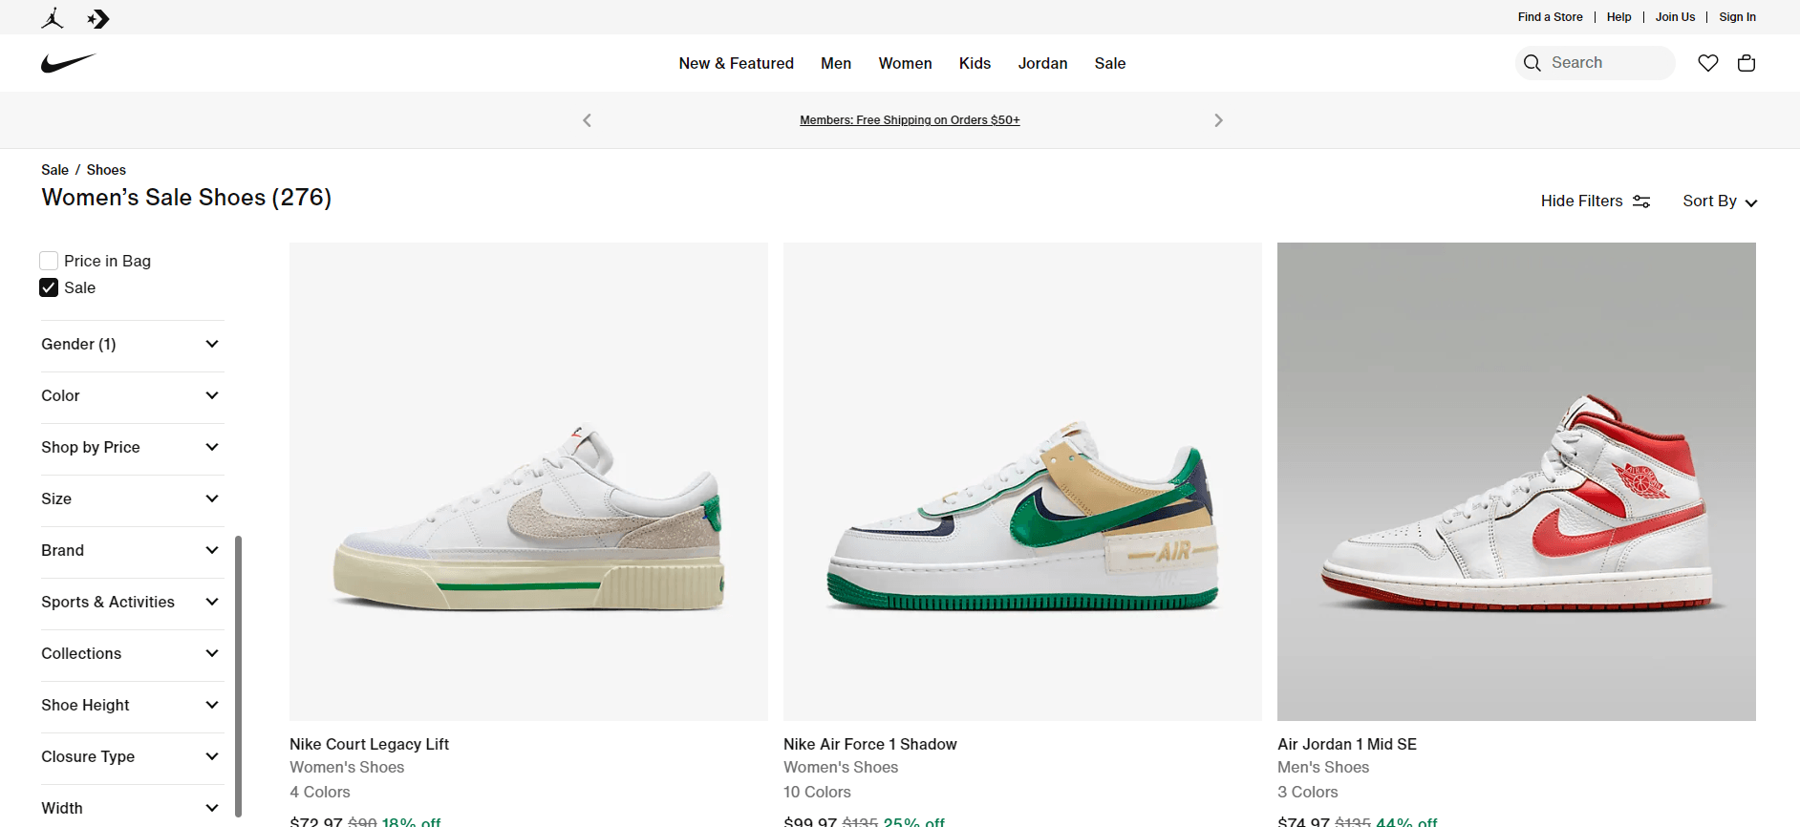Click the '10 Colors' text

pos(817,792)
